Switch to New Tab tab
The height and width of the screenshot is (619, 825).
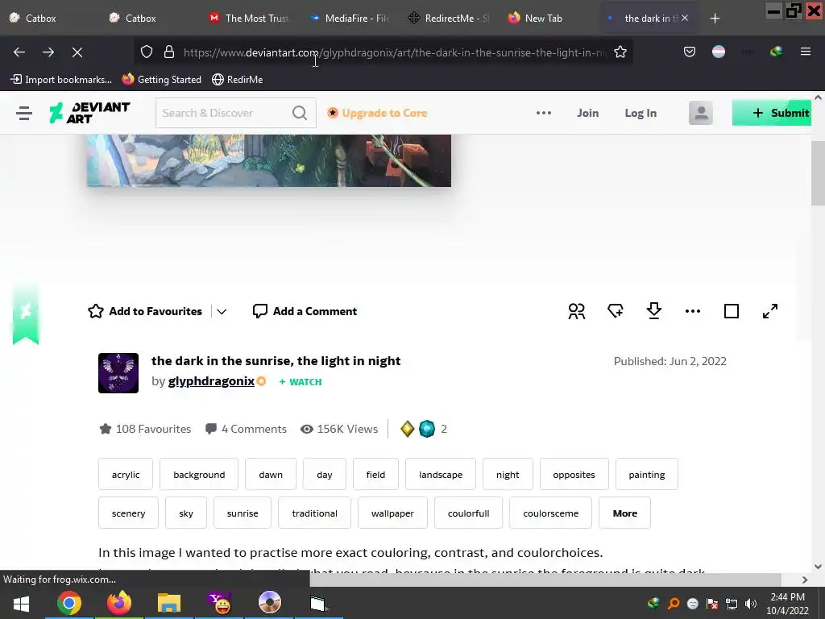(x=544, y=19)
